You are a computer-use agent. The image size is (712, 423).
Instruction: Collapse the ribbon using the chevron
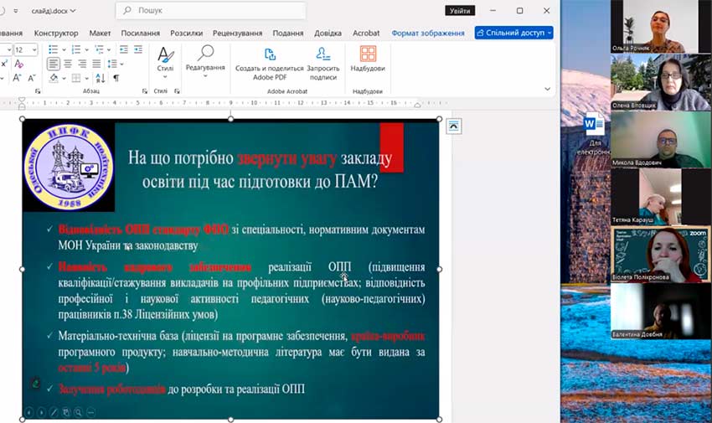click(x=548, y=89)
